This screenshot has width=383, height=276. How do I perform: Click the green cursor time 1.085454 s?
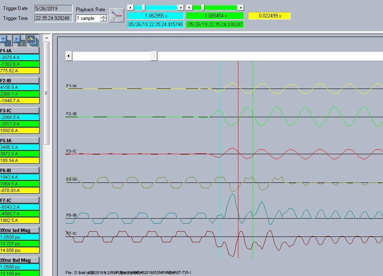(x=215, y=16)
